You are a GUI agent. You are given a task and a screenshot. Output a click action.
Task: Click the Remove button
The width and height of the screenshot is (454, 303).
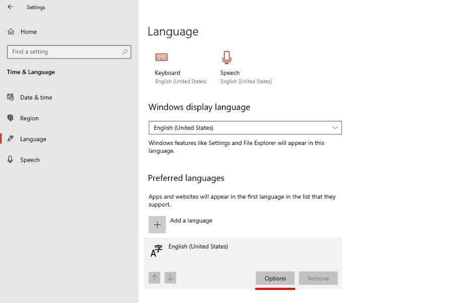coord(318,278)
